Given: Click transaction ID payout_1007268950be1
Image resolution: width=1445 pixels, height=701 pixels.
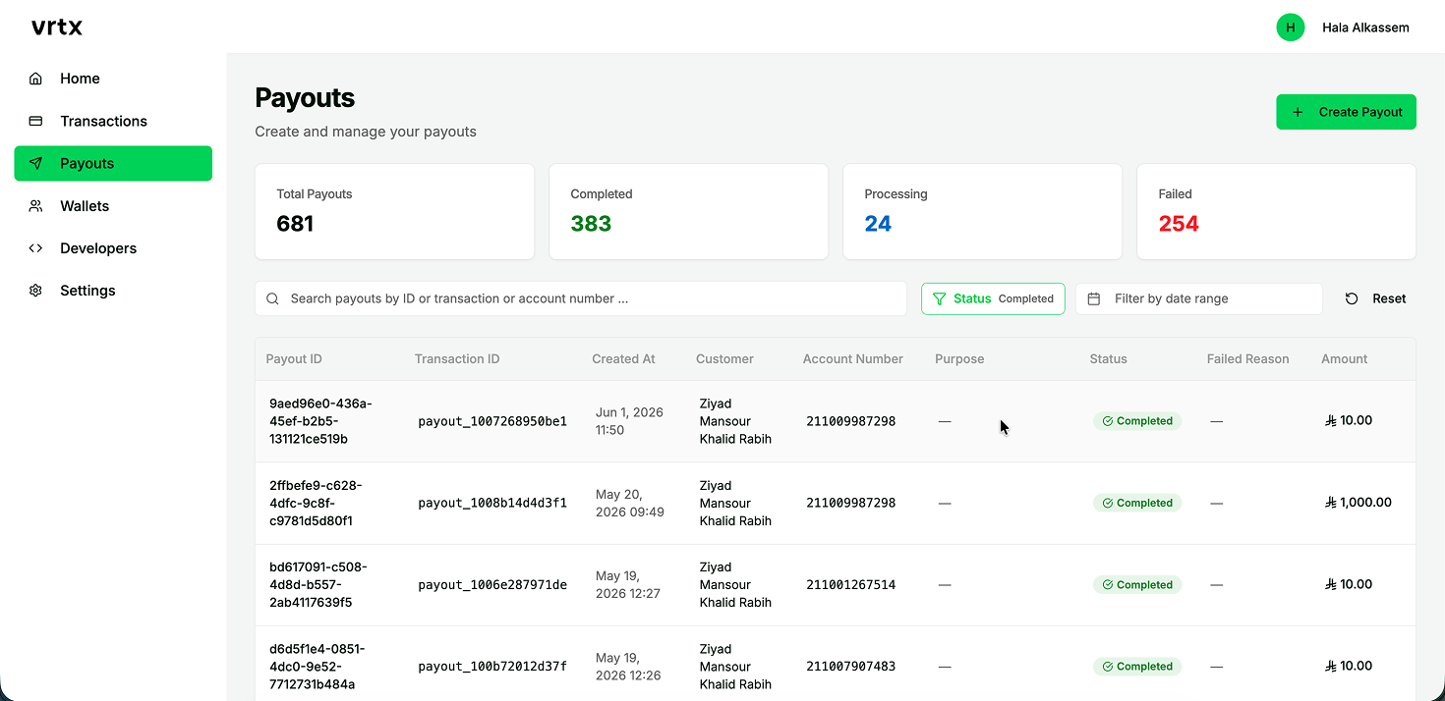Looking at the screenshot, I should (x=492, y=421).
